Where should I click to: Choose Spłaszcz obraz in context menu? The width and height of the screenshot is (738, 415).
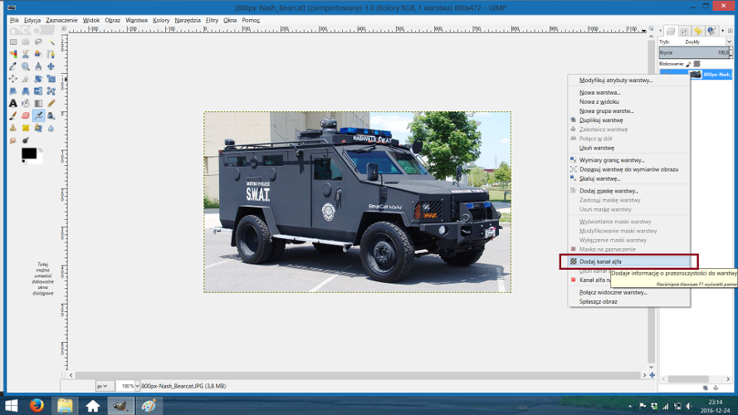point(628,301)
